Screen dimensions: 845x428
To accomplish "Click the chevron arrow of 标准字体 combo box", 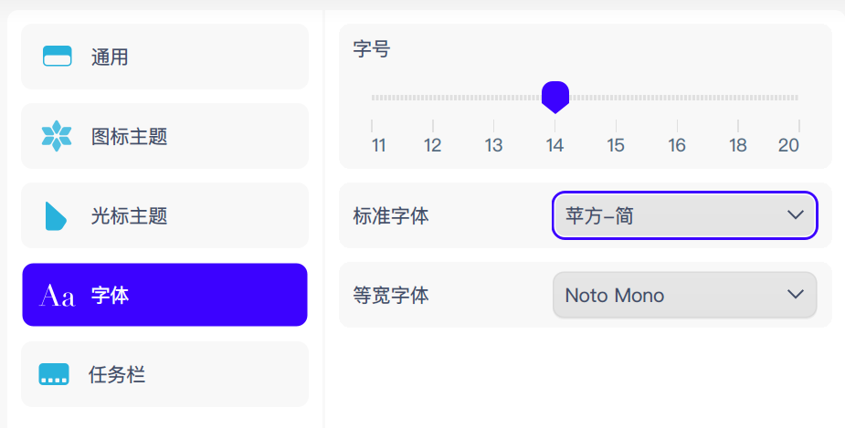I will point(795,216).
